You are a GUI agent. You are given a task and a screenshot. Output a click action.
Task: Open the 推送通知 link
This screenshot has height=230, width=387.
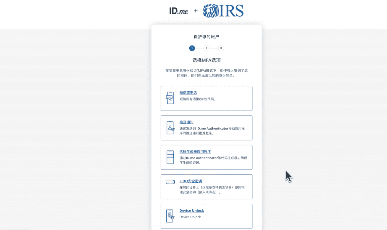pyautogui.click(x=186, y=122)
